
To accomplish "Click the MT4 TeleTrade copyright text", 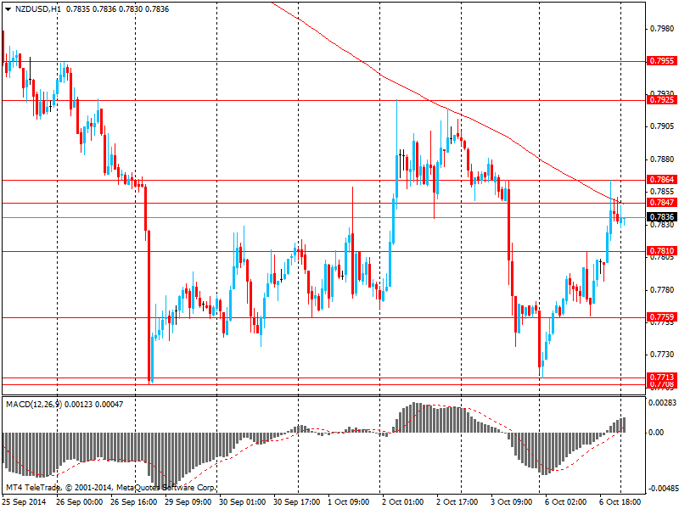I will 110,488.
